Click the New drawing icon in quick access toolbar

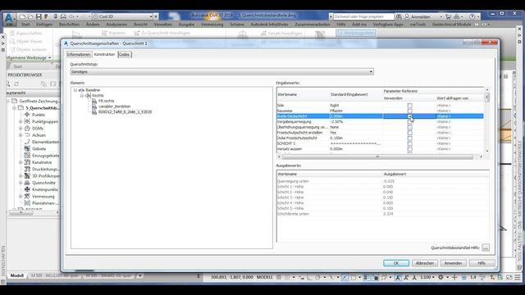pyautogui.click(x=22, y=16)
